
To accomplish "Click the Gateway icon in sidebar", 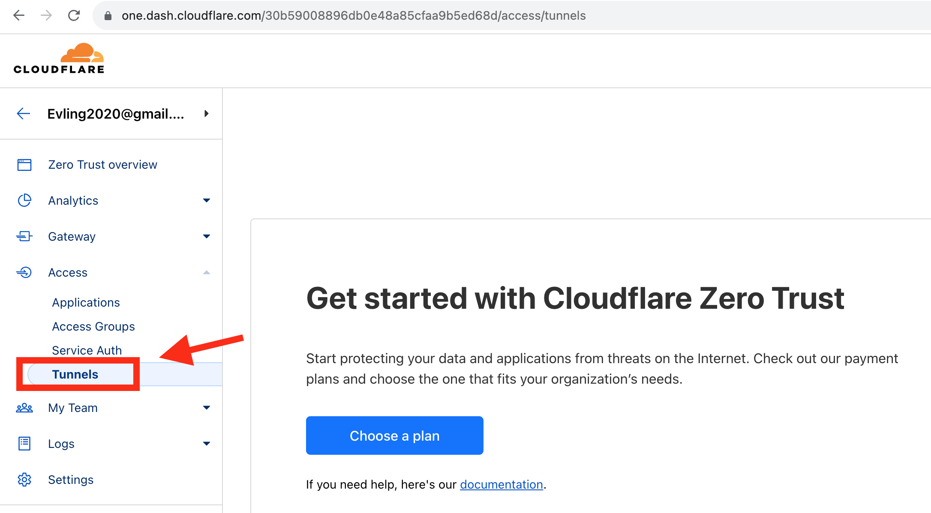I will [x=24, y=236].
